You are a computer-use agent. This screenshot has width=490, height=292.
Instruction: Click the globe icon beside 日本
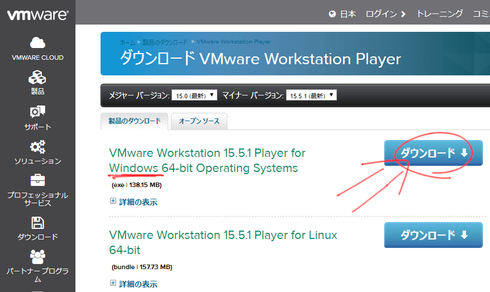point(332,14)
